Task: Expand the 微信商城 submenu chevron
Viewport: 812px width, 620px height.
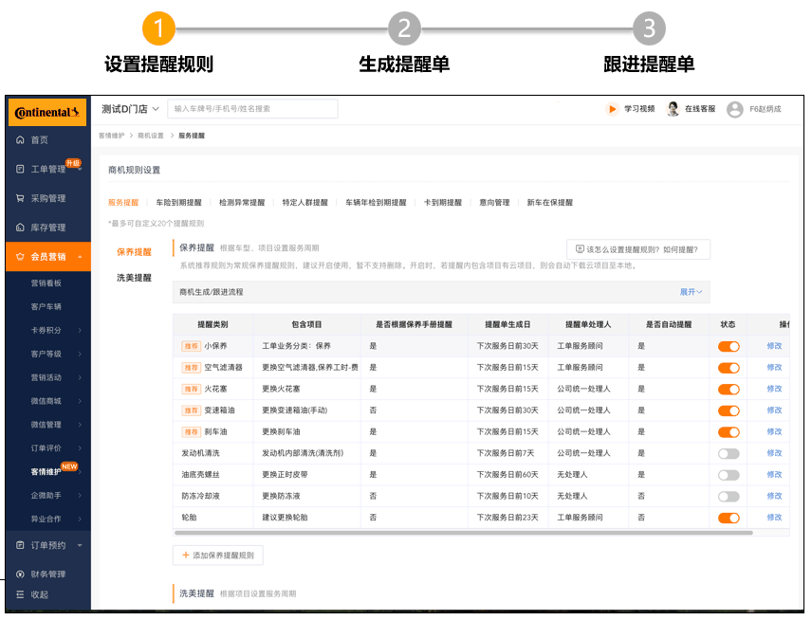Action: pyautogui.click(x=80, y=401)
